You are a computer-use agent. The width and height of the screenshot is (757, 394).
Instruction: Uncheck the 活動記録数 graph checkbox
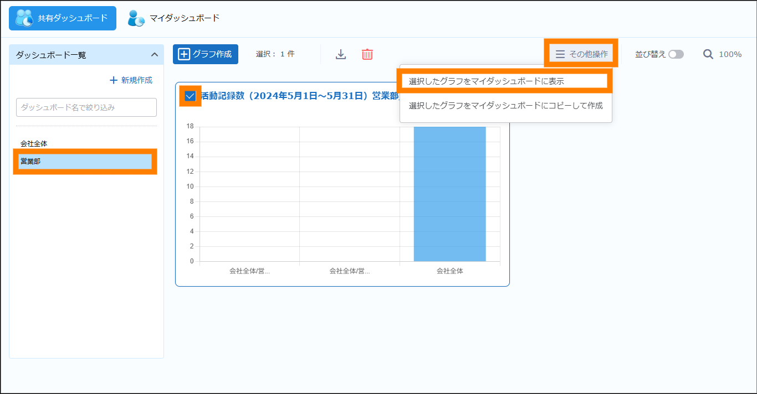(190, 96)
